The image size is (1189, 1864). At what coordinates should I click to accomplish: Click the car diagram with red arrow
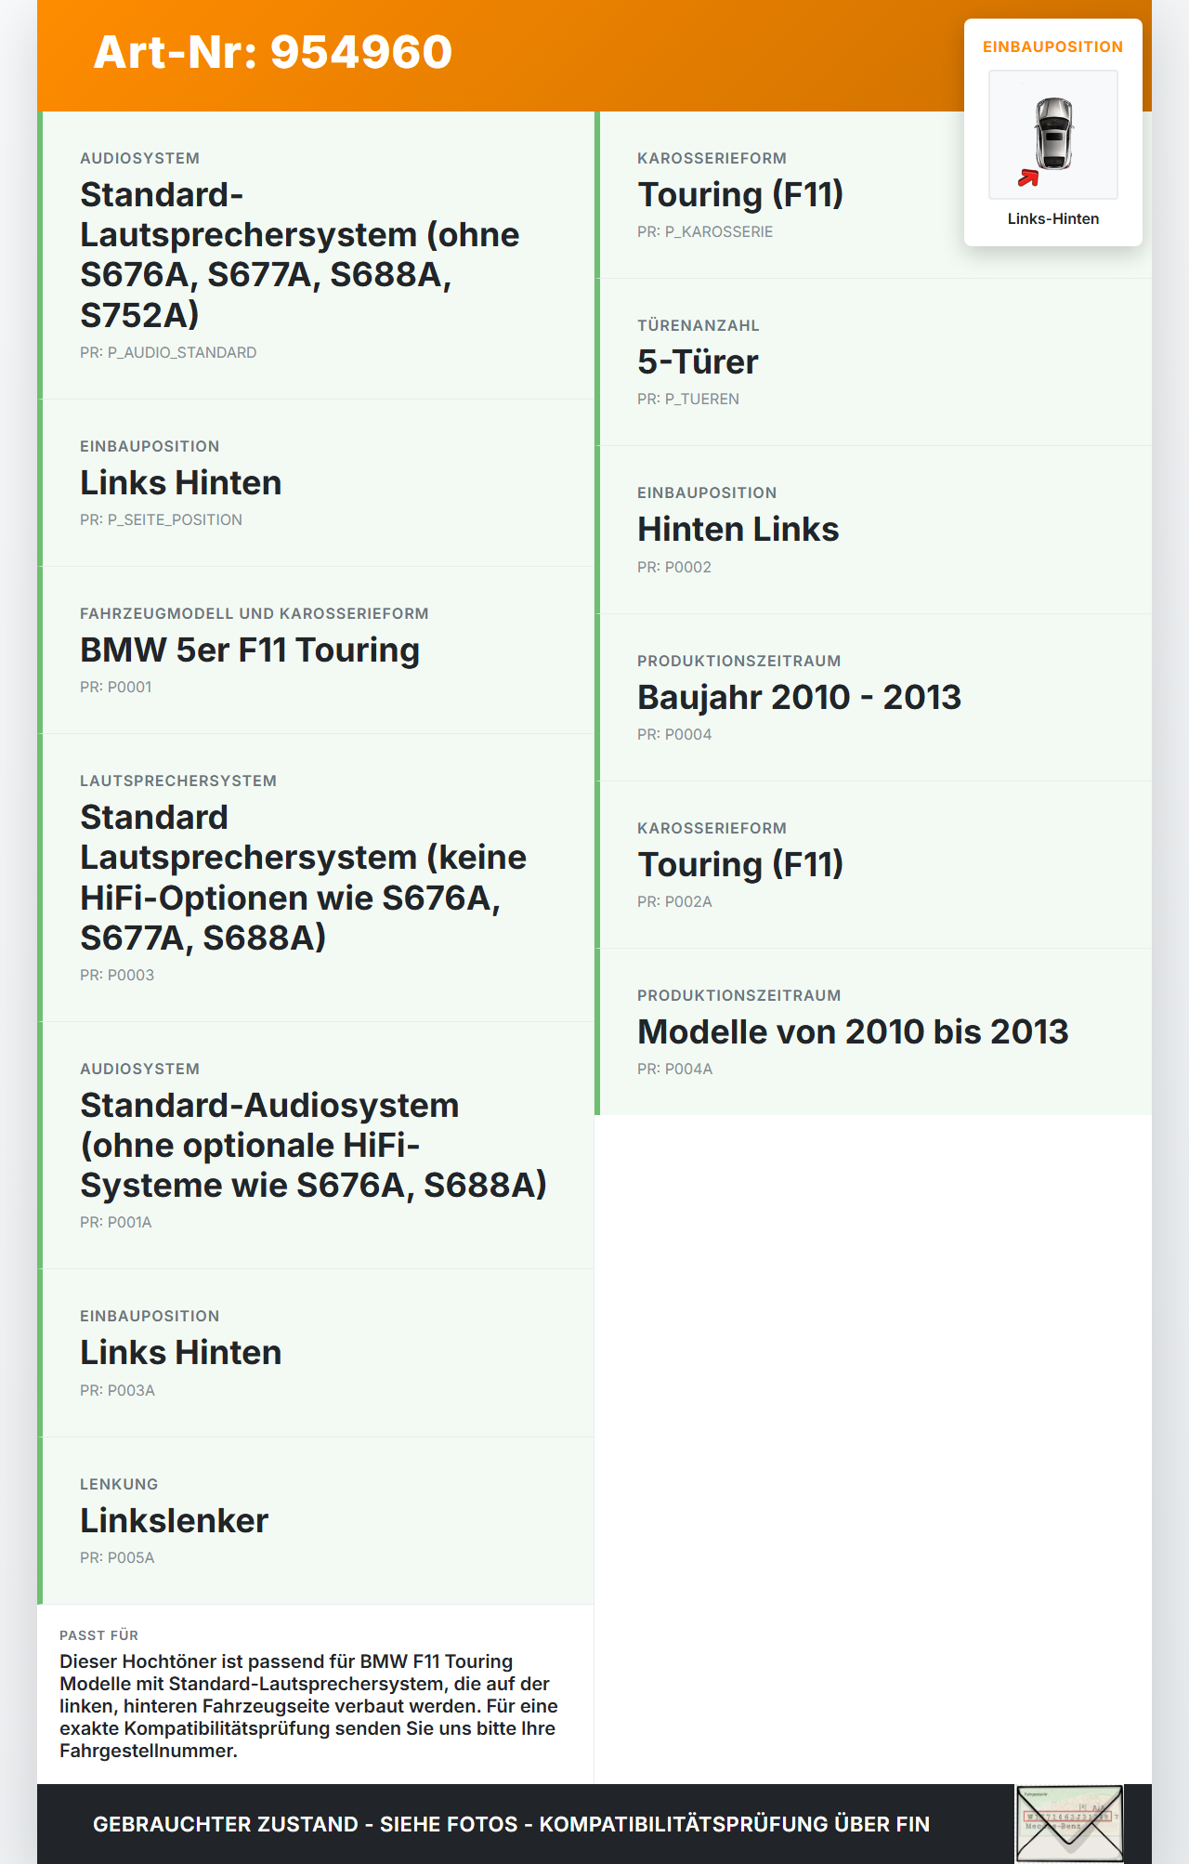(x=1052, y=135)
